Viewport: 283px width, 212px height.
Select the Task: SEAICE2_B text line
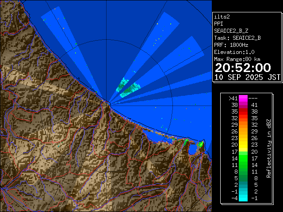pyautogui.click(x=237, y=38)
